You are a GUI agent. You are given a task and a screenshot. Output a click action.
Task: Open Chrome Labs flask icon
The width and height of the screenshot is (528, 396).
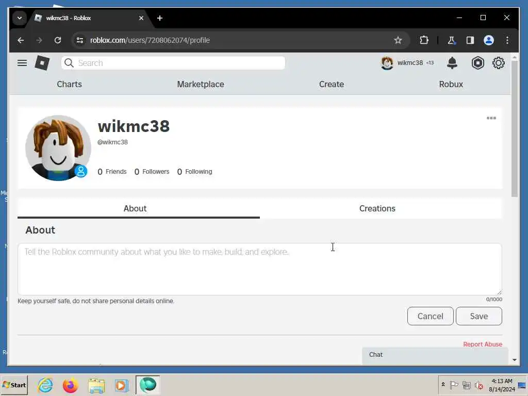tap(451, 40)
